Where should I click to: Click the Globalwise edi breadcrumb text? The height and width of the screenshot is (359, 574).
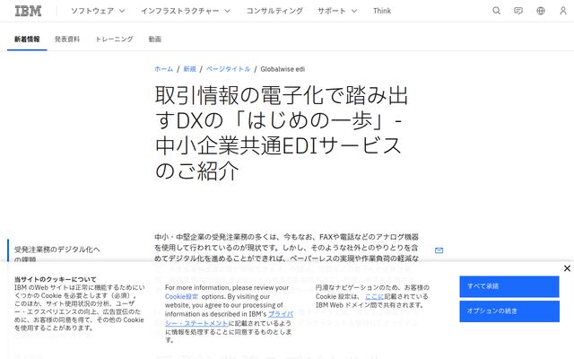point(283,69)
